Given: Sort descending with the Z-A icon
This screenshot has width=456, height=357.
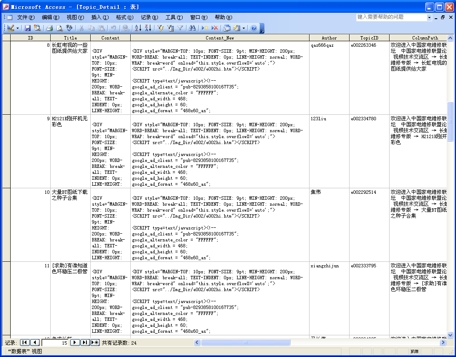Looking at the screenshot, I should pyautogui.click(x=148, y=28).
